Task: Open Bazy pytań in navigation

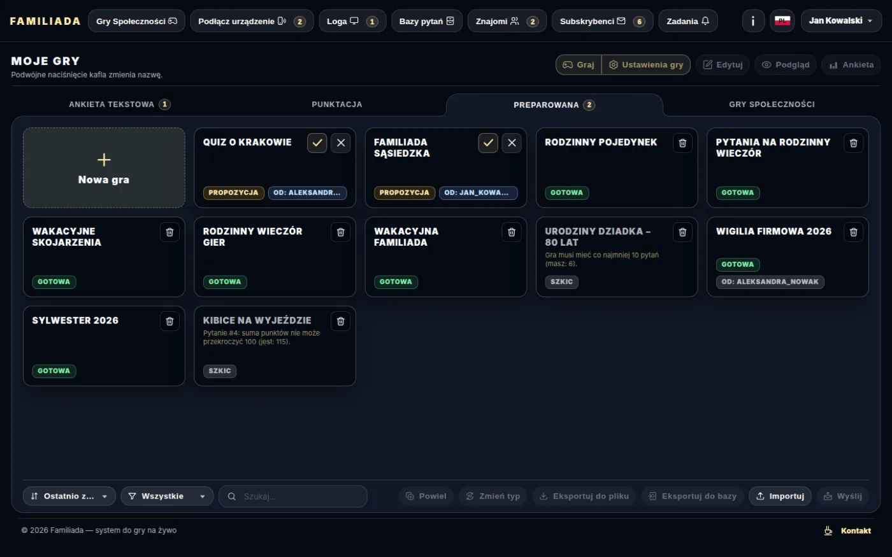Action: pos(427,21)
